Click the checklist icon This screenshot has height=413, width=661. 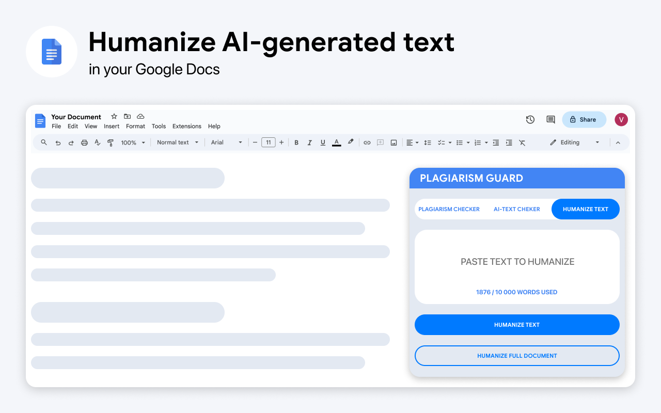click(441, 142)
